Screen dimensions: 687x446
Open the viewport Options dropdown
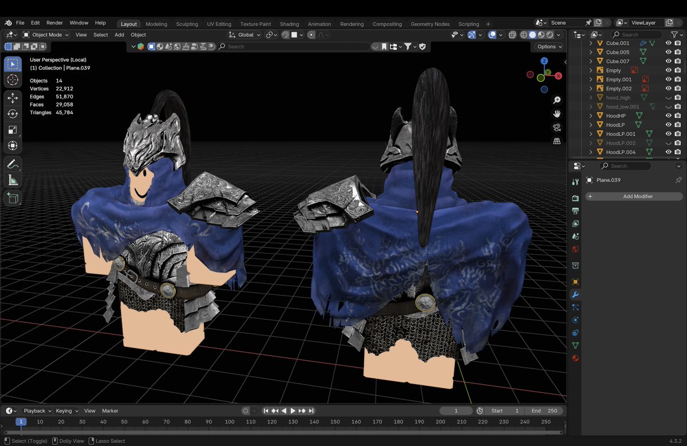549,46
